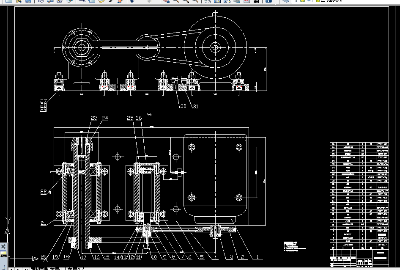Viewport: 400px width, 270px height.
Task: Select part balloon number 16
Action: click(x=97, y=257)
